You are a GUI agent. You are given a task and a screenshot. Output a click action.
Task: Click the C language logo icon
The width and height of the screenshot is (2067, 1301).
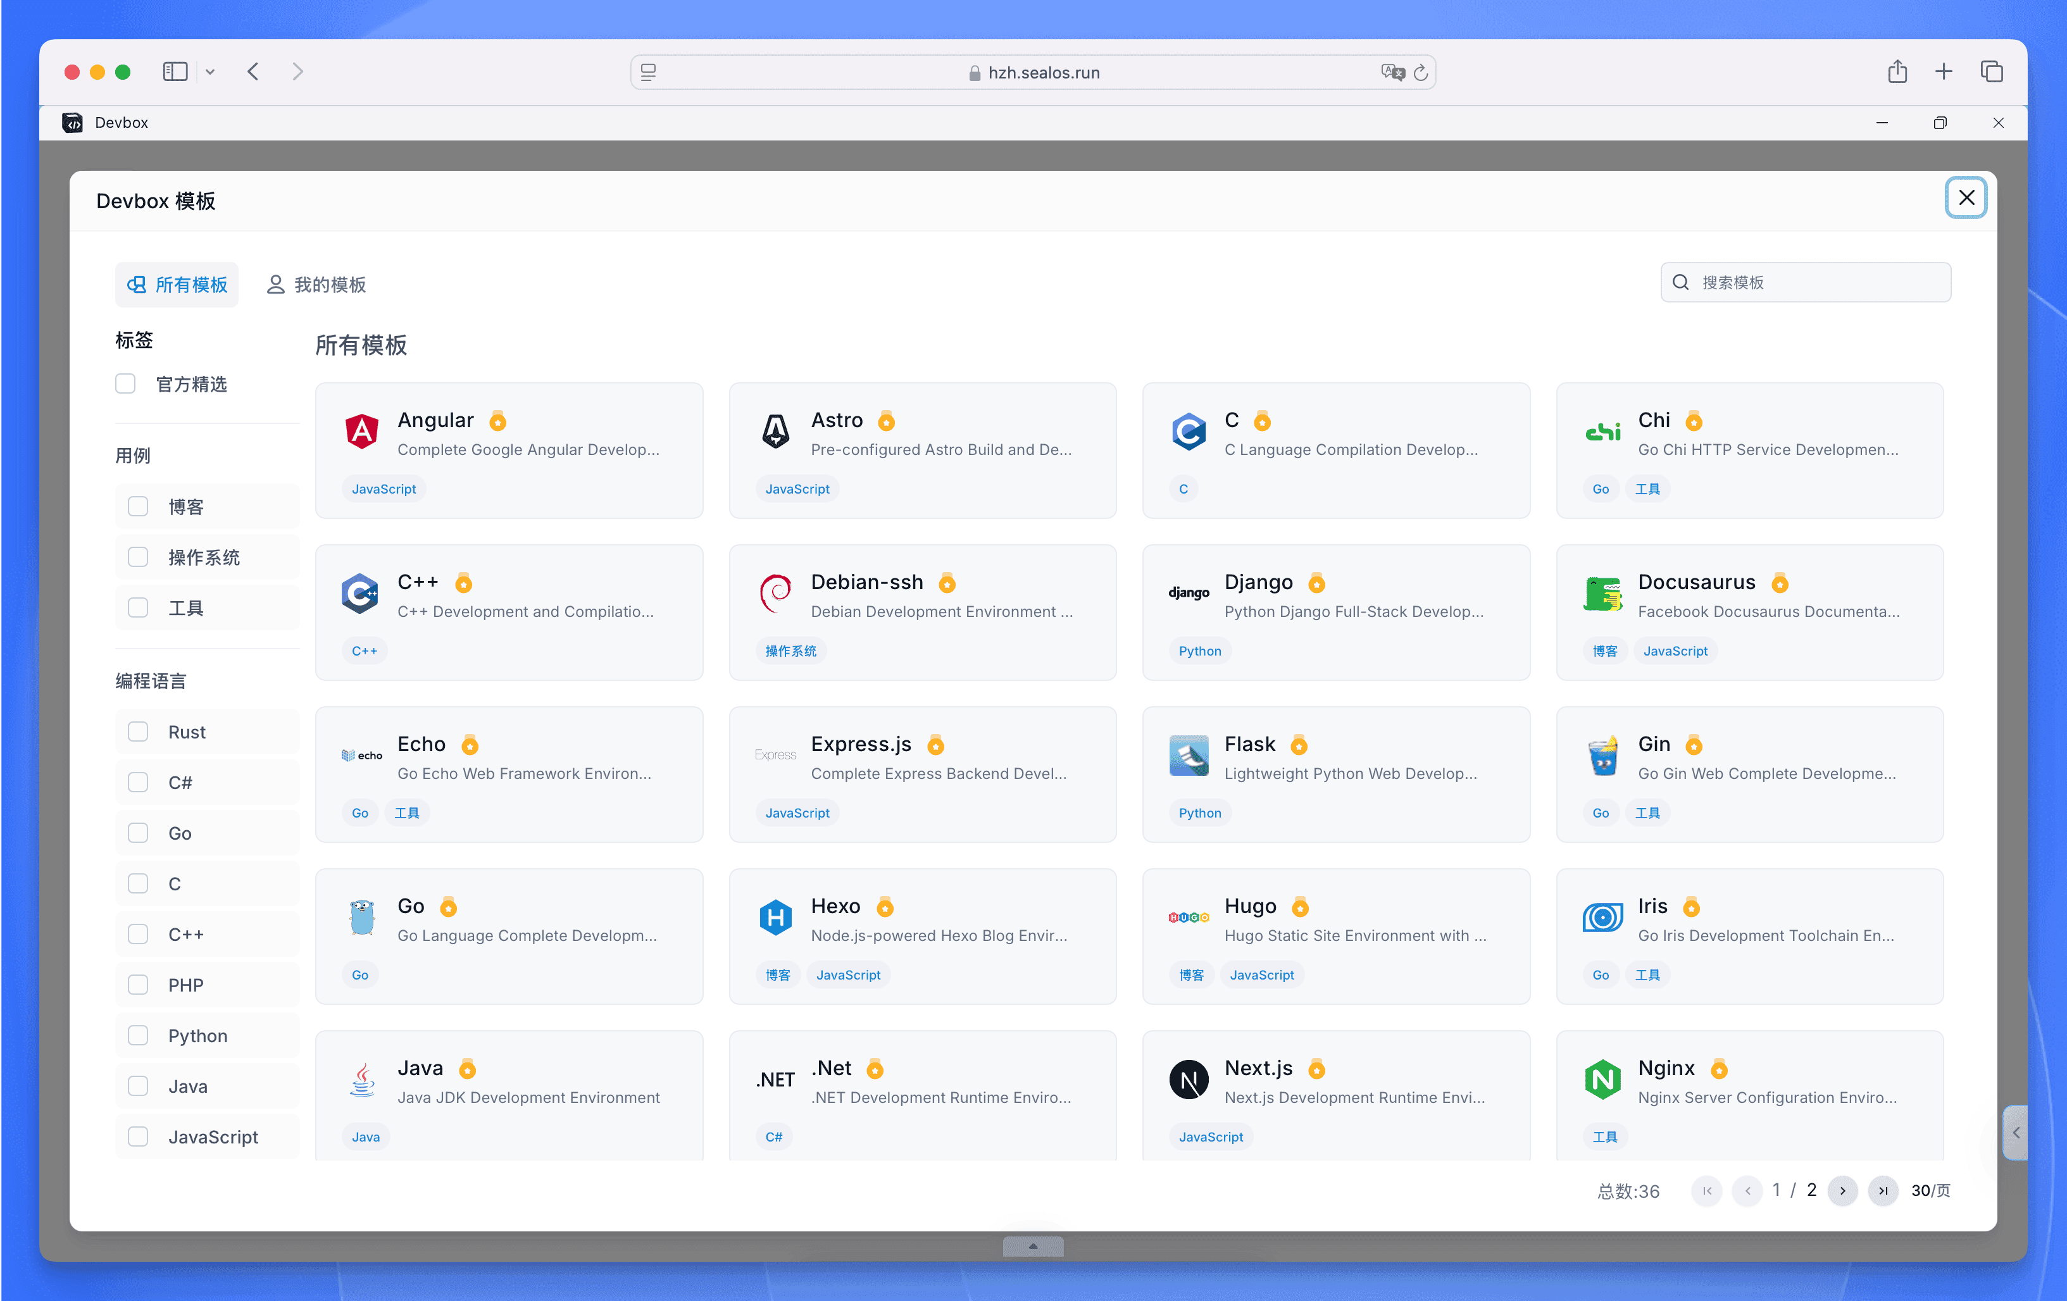click(1189, 431)
